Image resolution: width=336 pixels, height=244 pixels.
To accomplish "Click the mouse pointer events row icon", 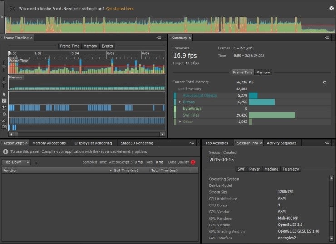I will pyautogui.click(x=4, y=94).
